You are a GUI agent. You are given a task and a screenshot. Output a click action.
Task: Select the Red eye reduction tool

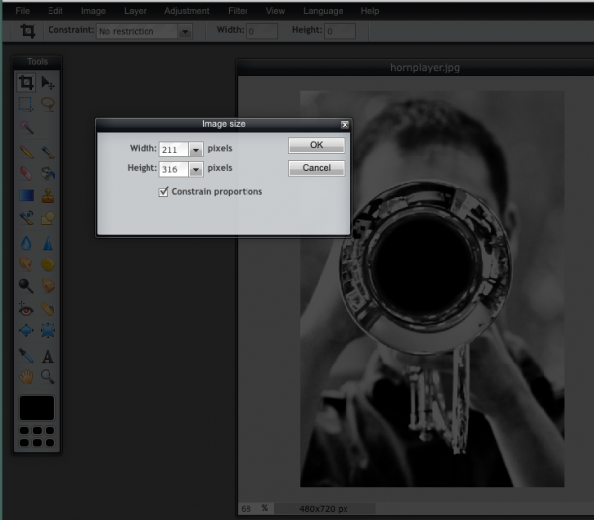[26, 309]
